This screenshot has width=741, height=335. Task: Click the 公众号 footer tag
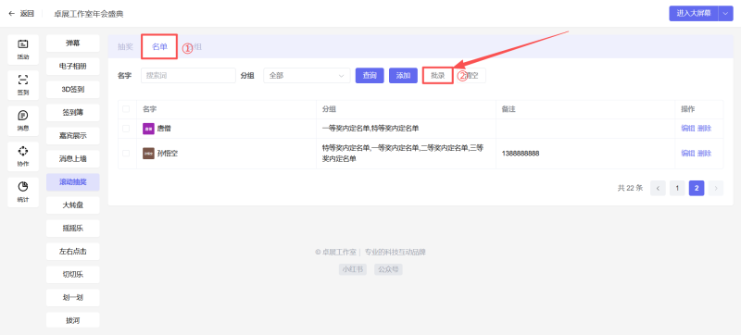(388, 269)
